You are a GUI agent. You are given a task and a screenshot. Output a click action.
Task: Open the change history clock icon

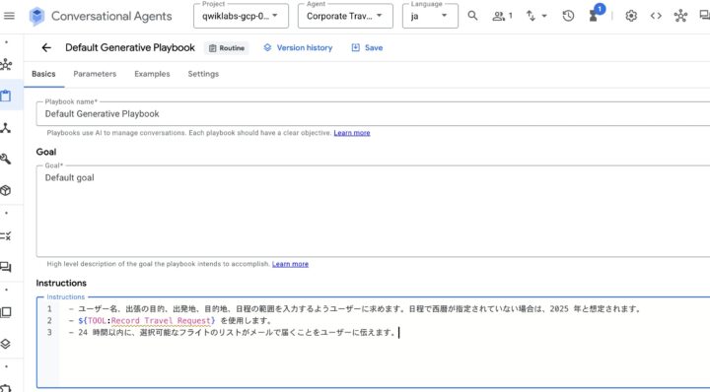(568, 16)
